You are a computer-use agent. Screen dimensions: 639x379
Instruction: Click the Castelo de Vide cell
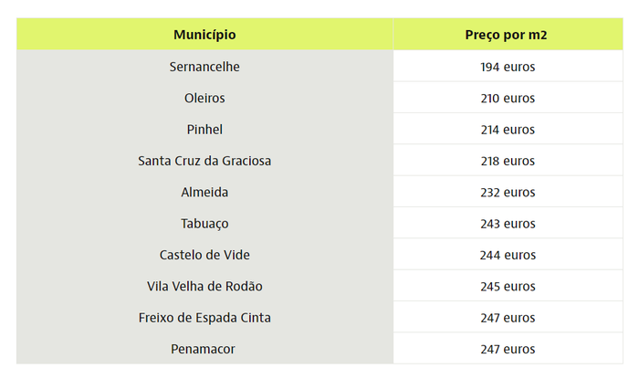click(204, 255)
